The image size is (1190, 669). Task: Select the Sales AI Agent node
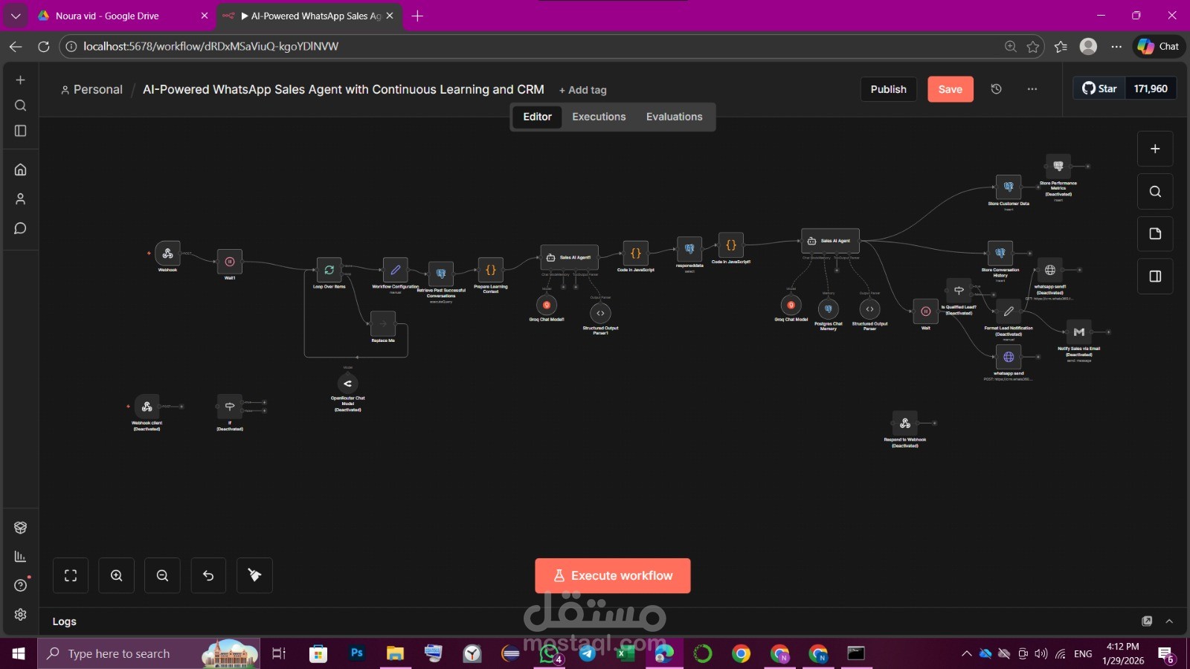831,241
